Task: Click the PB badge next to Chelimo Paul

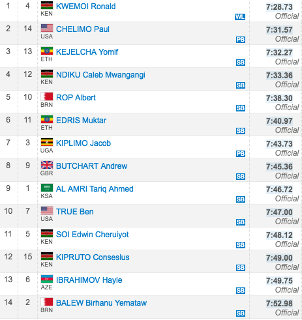Action: pos(241,40)
